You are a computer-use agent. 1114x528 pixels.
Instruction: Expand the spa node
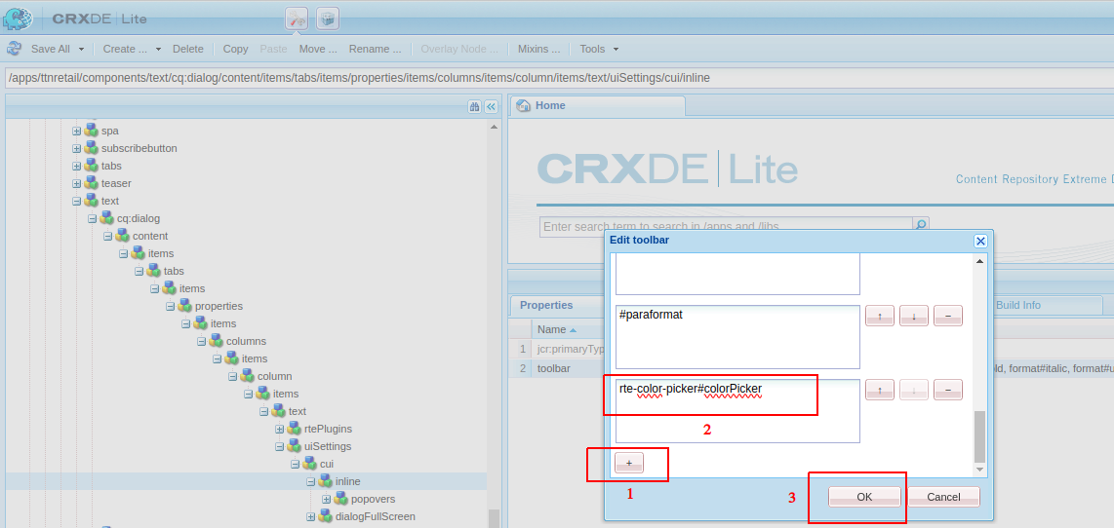77,131
